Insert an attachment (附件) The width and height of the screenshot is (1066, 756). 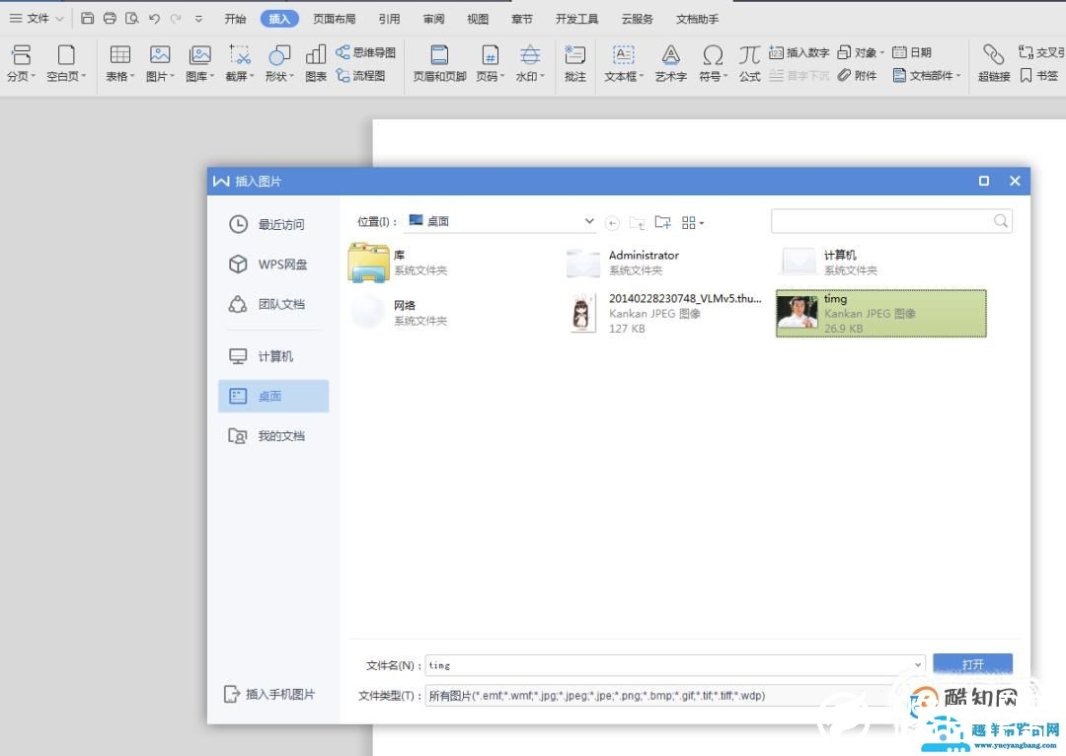(x=857, y=75)
